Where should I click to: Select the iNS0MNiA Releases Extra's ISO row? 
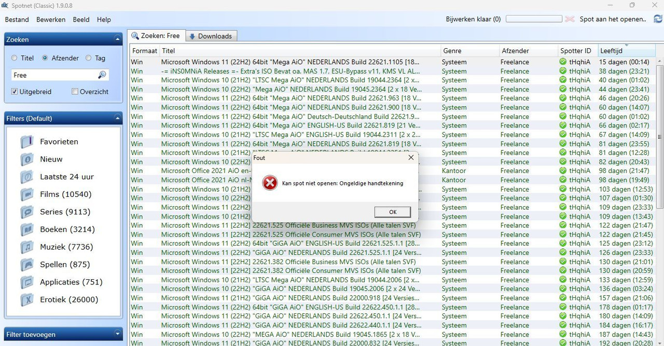pyautogui.click(x=393, y=71)
